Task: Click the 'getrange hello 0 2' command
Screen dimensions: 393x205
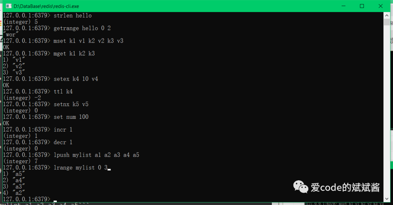Action: point(82,28)
